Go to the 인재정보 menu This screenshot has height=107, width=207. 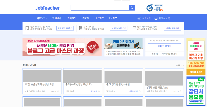click(x=72, y=18)
